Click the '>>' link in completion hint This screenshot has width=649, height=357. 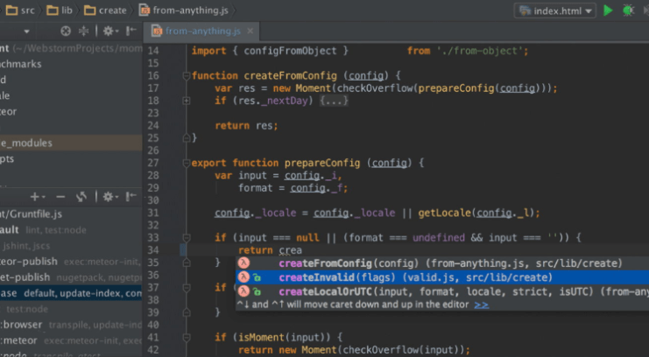tap(481, 304)
